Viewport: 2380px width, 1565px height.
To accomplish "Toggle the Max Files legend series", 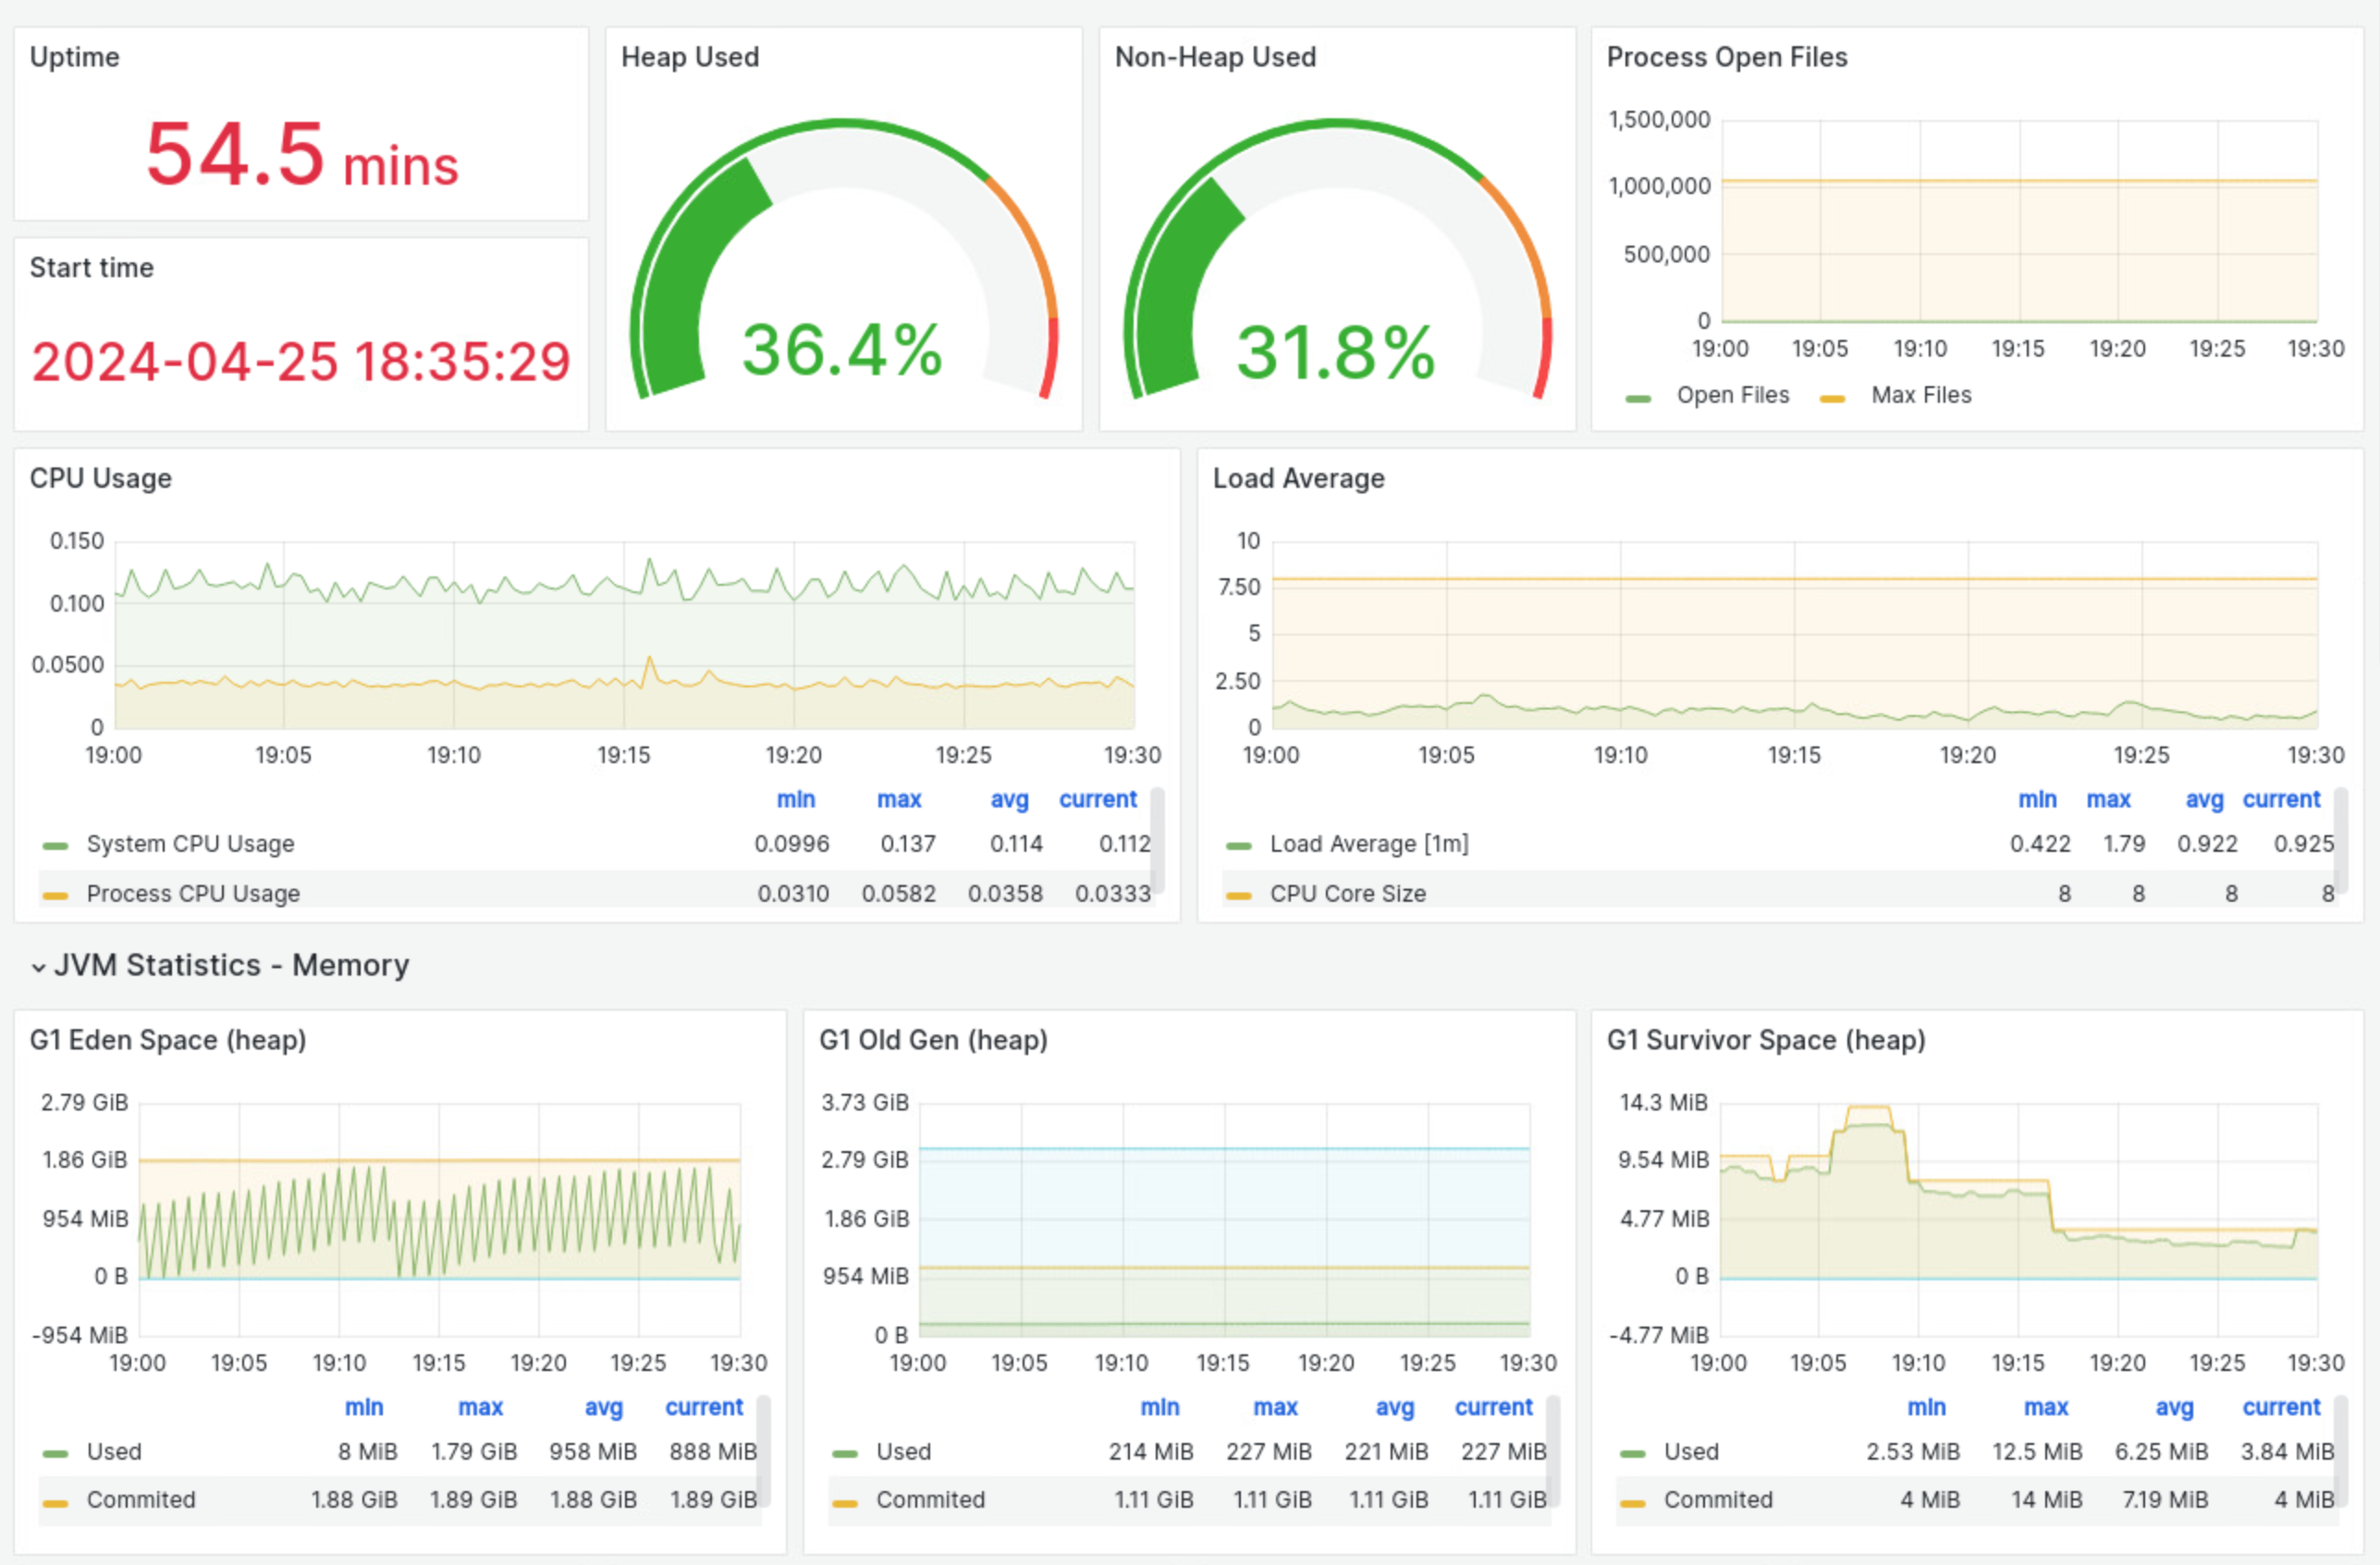I will pos(1921,395).
